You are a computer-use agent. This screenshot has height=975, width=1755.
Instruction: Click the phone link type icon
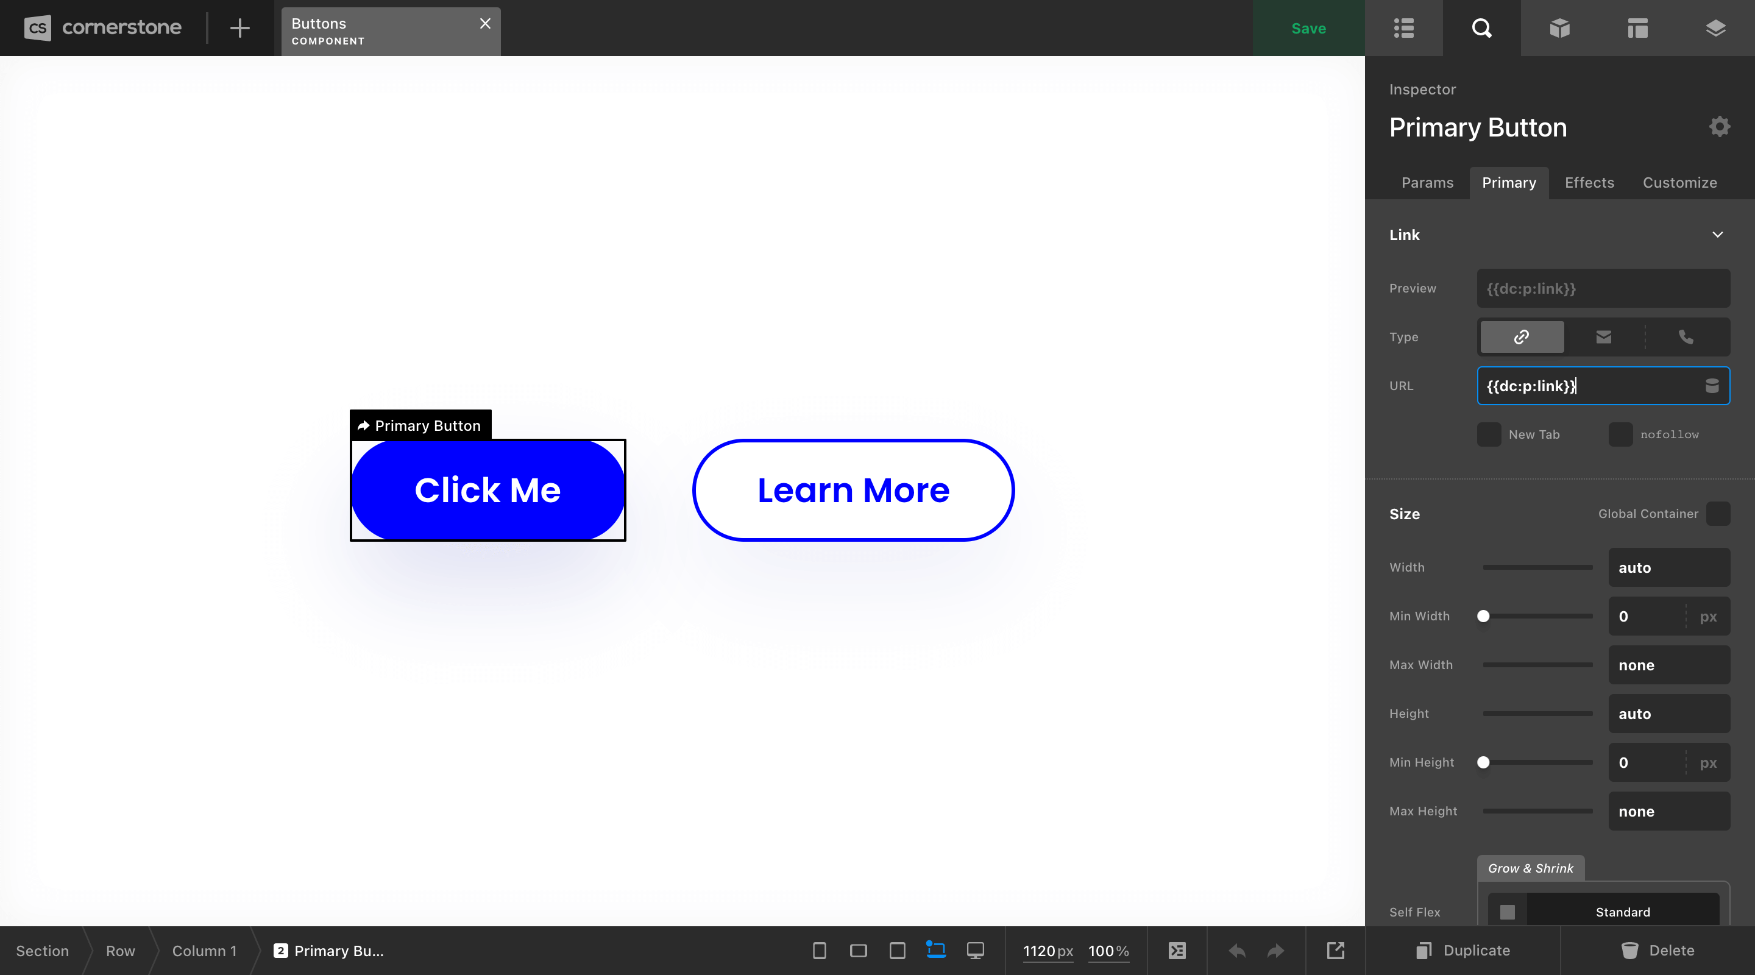[1687, 338]
